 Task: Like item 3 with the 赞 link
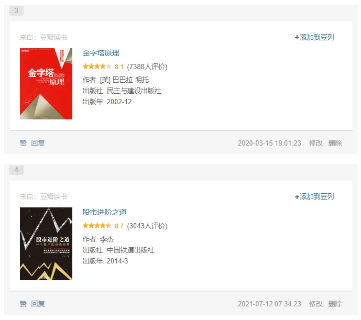[x=23, y=143]
